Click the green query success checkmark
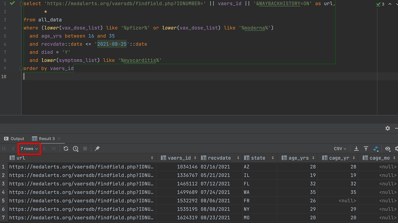 (12, 4)
